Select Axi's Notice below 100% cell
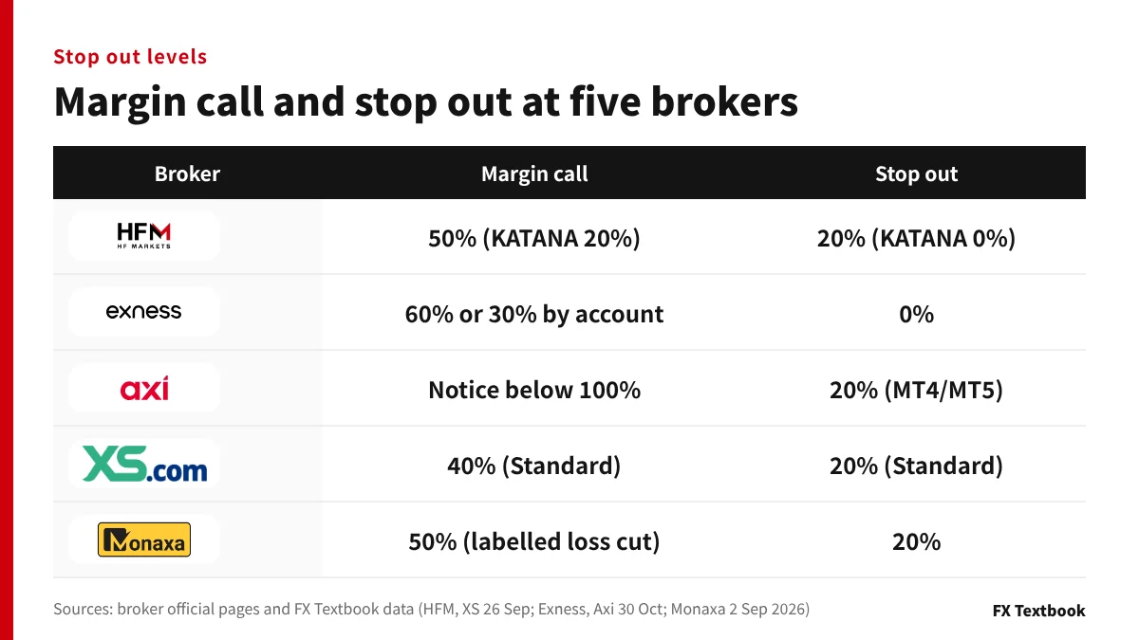The height and width of the screenshot is (640, 1139). [x=534, y=390]
